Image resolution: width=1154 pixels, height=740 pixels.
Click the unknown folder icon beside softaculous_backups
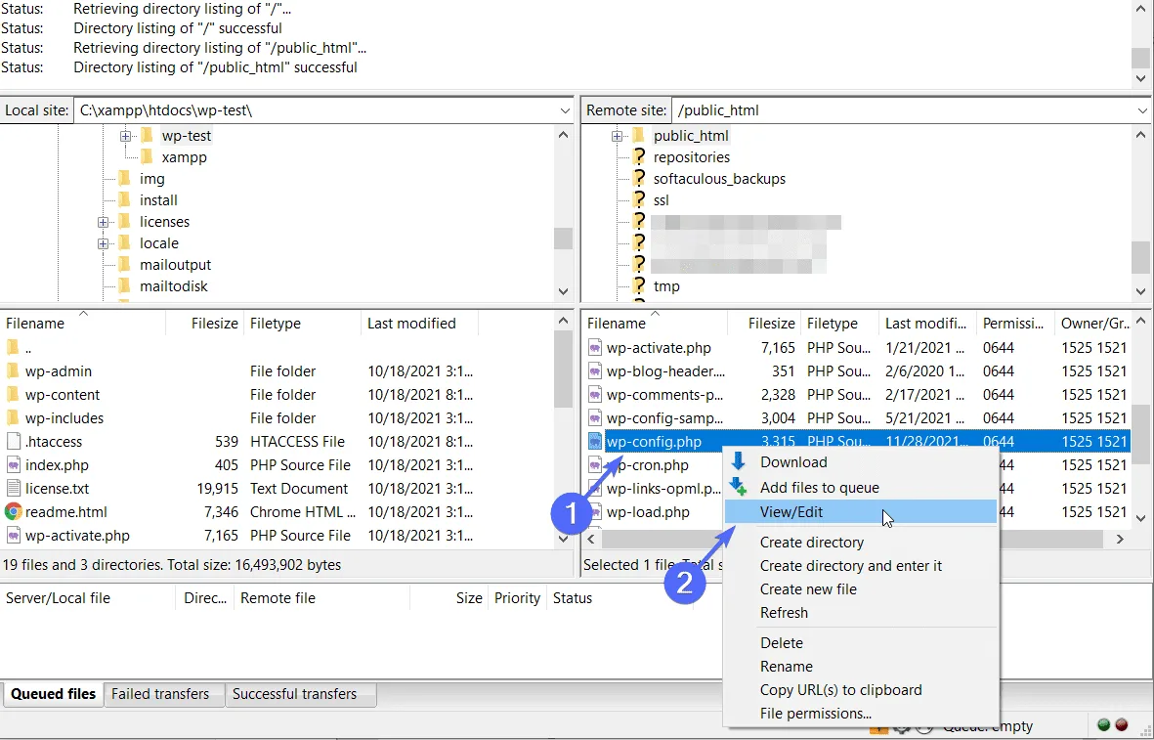(x=639, y=178)
